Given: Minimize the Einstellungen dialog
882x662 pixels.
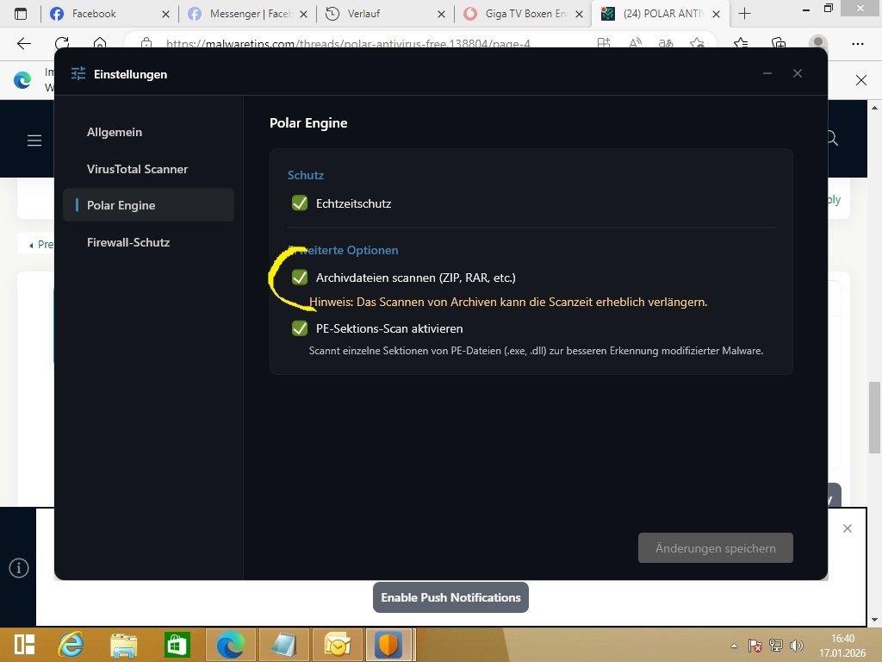Looking at the screenshot, I should pos(767,73).
